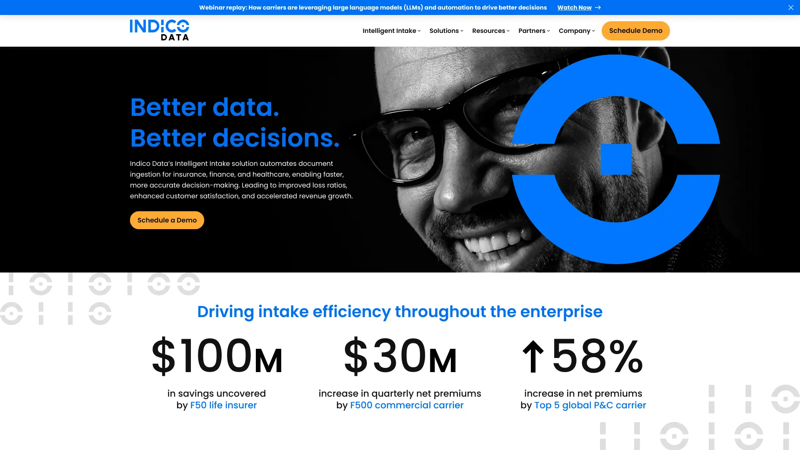
Task: Select the F500 commercial carrier link
Action: pos(407,405)
